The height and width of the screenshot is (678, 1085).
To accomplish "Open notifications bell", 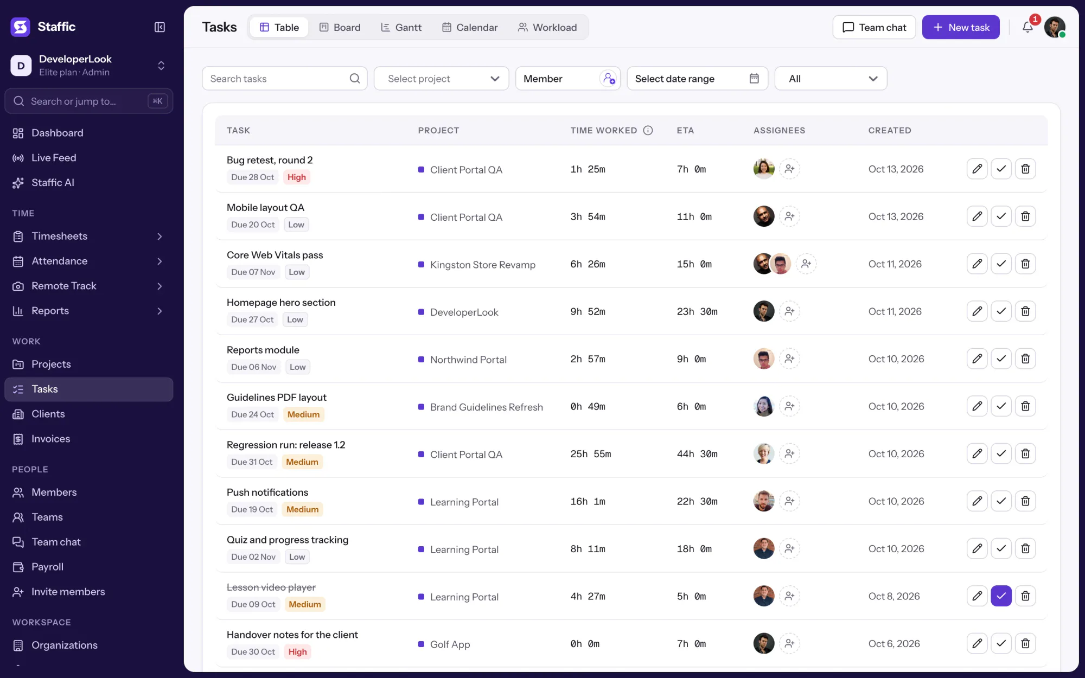I will coord(1027,27).
